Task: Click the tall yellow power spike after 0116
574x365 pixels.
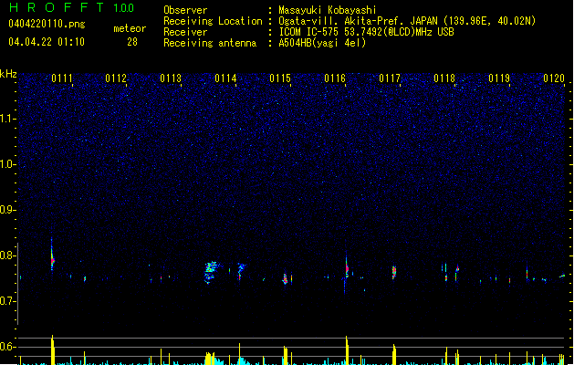Action: click(x=347, y=350)
